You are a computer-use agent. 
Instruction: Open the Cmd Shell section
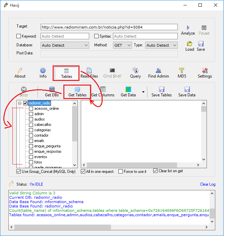point(112,73)
